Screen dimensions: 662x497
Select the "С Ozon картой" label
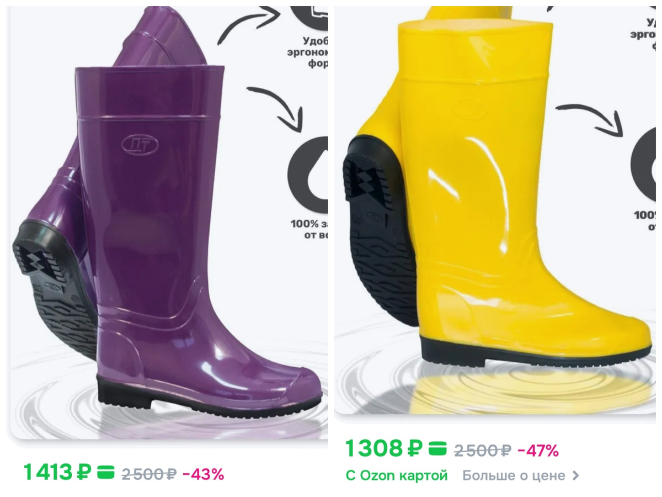coord(397,475)
